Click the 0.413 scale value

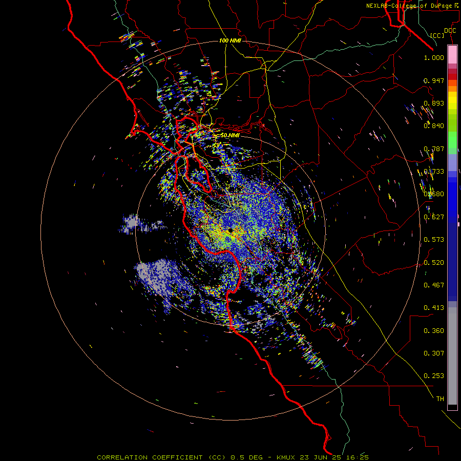434,308
